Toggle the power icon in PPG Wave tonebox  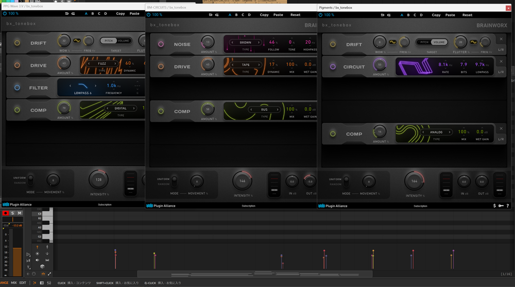(5, 13)
